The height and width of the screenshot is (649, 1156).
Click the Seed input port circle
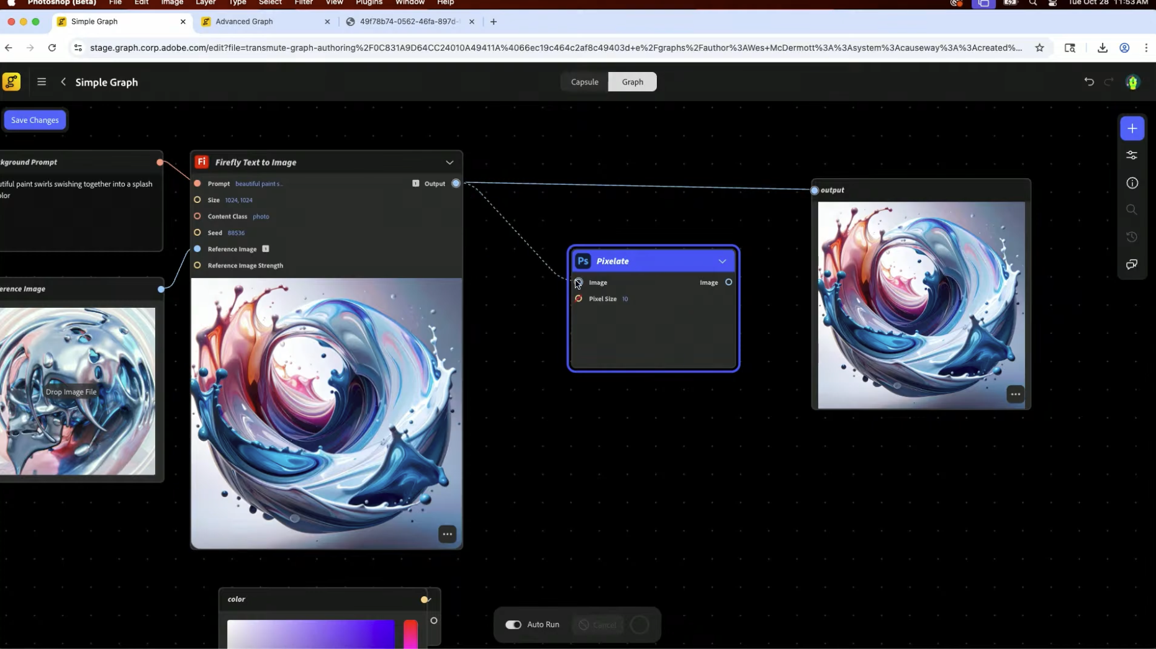point(197,233)
